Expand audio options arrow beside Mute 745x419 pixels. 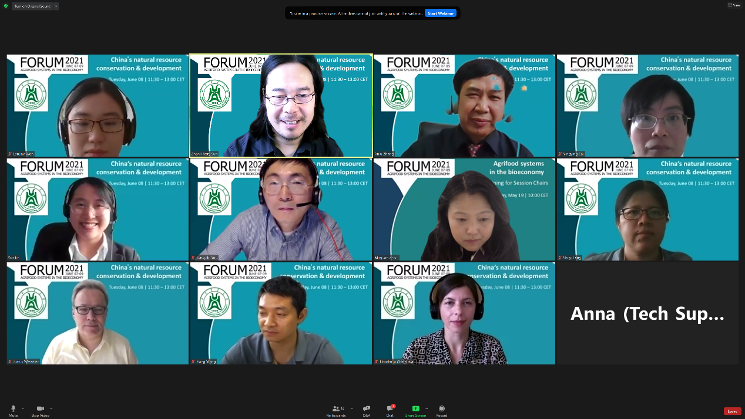23,408
